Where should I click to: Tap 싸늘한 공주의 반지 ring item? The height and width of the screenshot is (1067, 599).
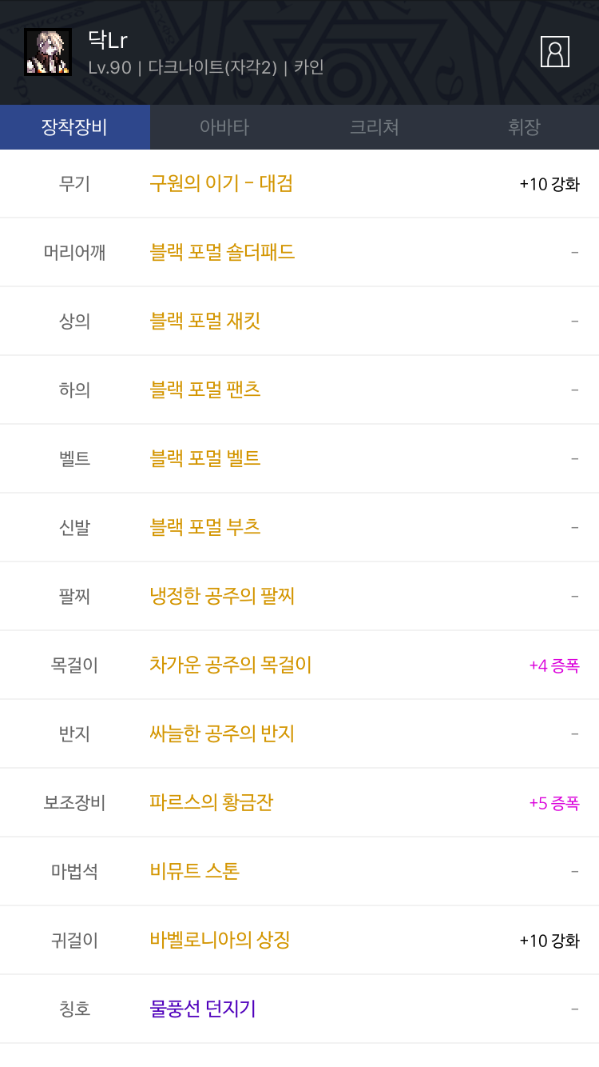[x=222, y=733]
